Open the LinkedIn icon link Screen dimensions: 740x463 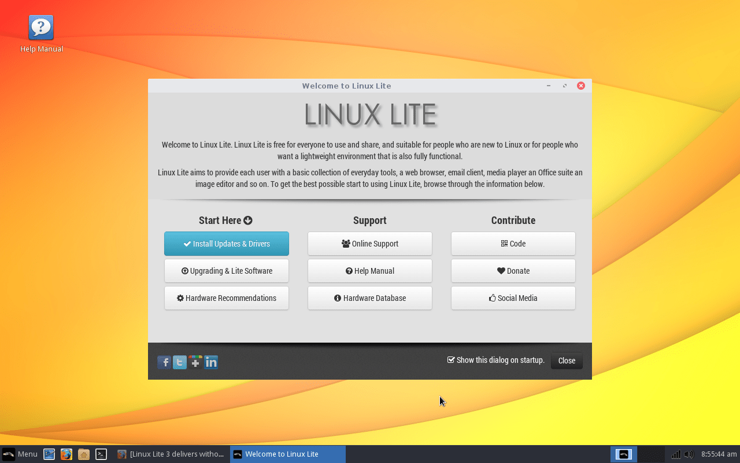pyautogui.click(x=211, y=362)
